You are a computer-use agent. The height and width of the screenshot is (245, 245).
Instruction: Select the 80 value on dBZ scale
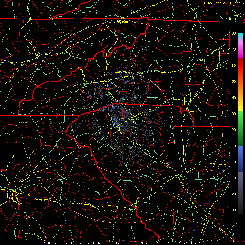[x=234, y=33]
